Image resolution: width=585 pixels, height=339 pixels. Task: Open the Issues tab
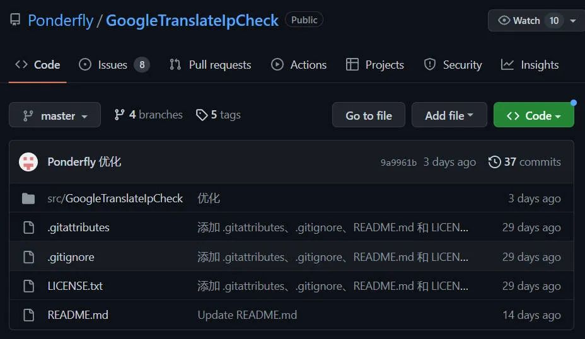tap(114, 65)
